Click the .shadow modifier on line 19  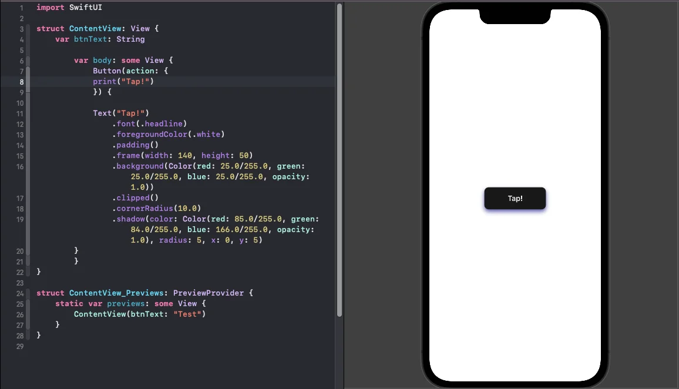click(x=128, y=219)
